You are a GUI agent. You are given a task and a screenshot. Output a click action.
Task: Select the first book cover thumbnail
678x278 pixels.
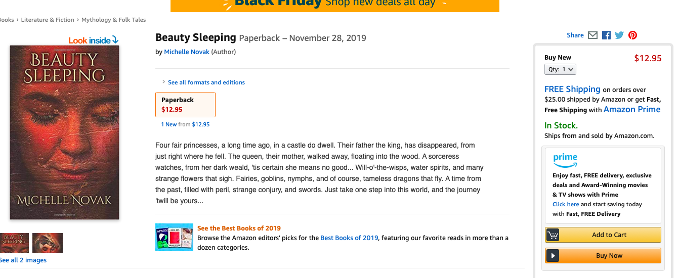[14, 243]
